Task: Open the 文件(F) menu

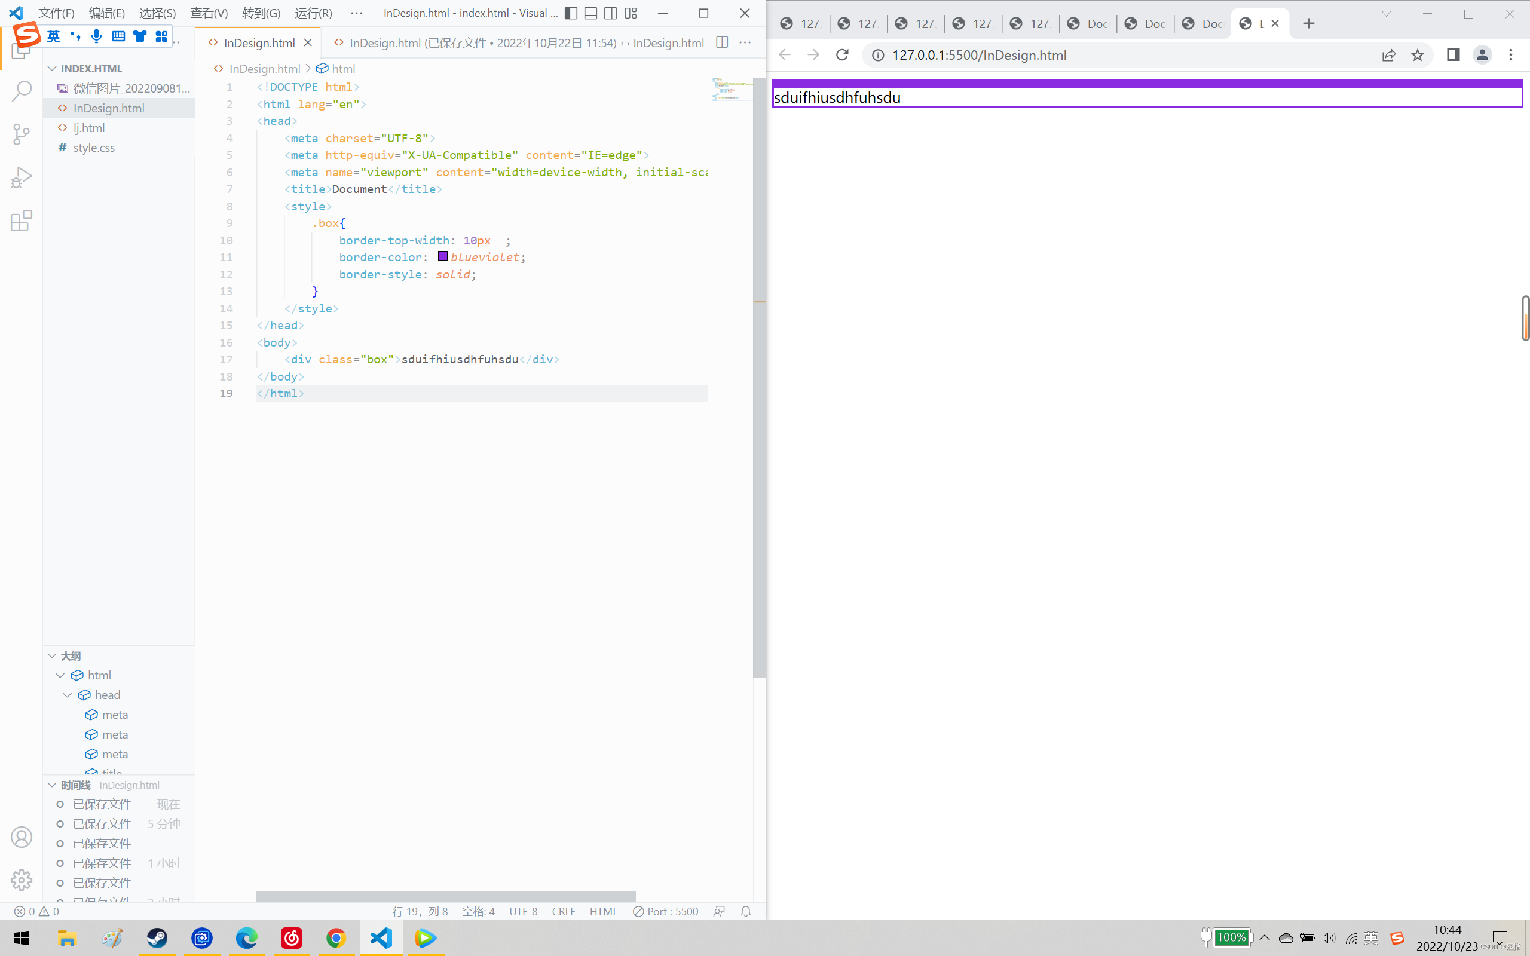Action: (x=56, y=13)
